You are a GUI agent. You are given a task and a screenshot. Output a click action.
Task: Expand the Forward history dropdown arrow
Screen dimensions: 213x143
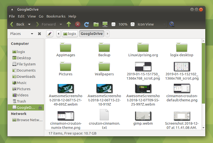[61, 24]
